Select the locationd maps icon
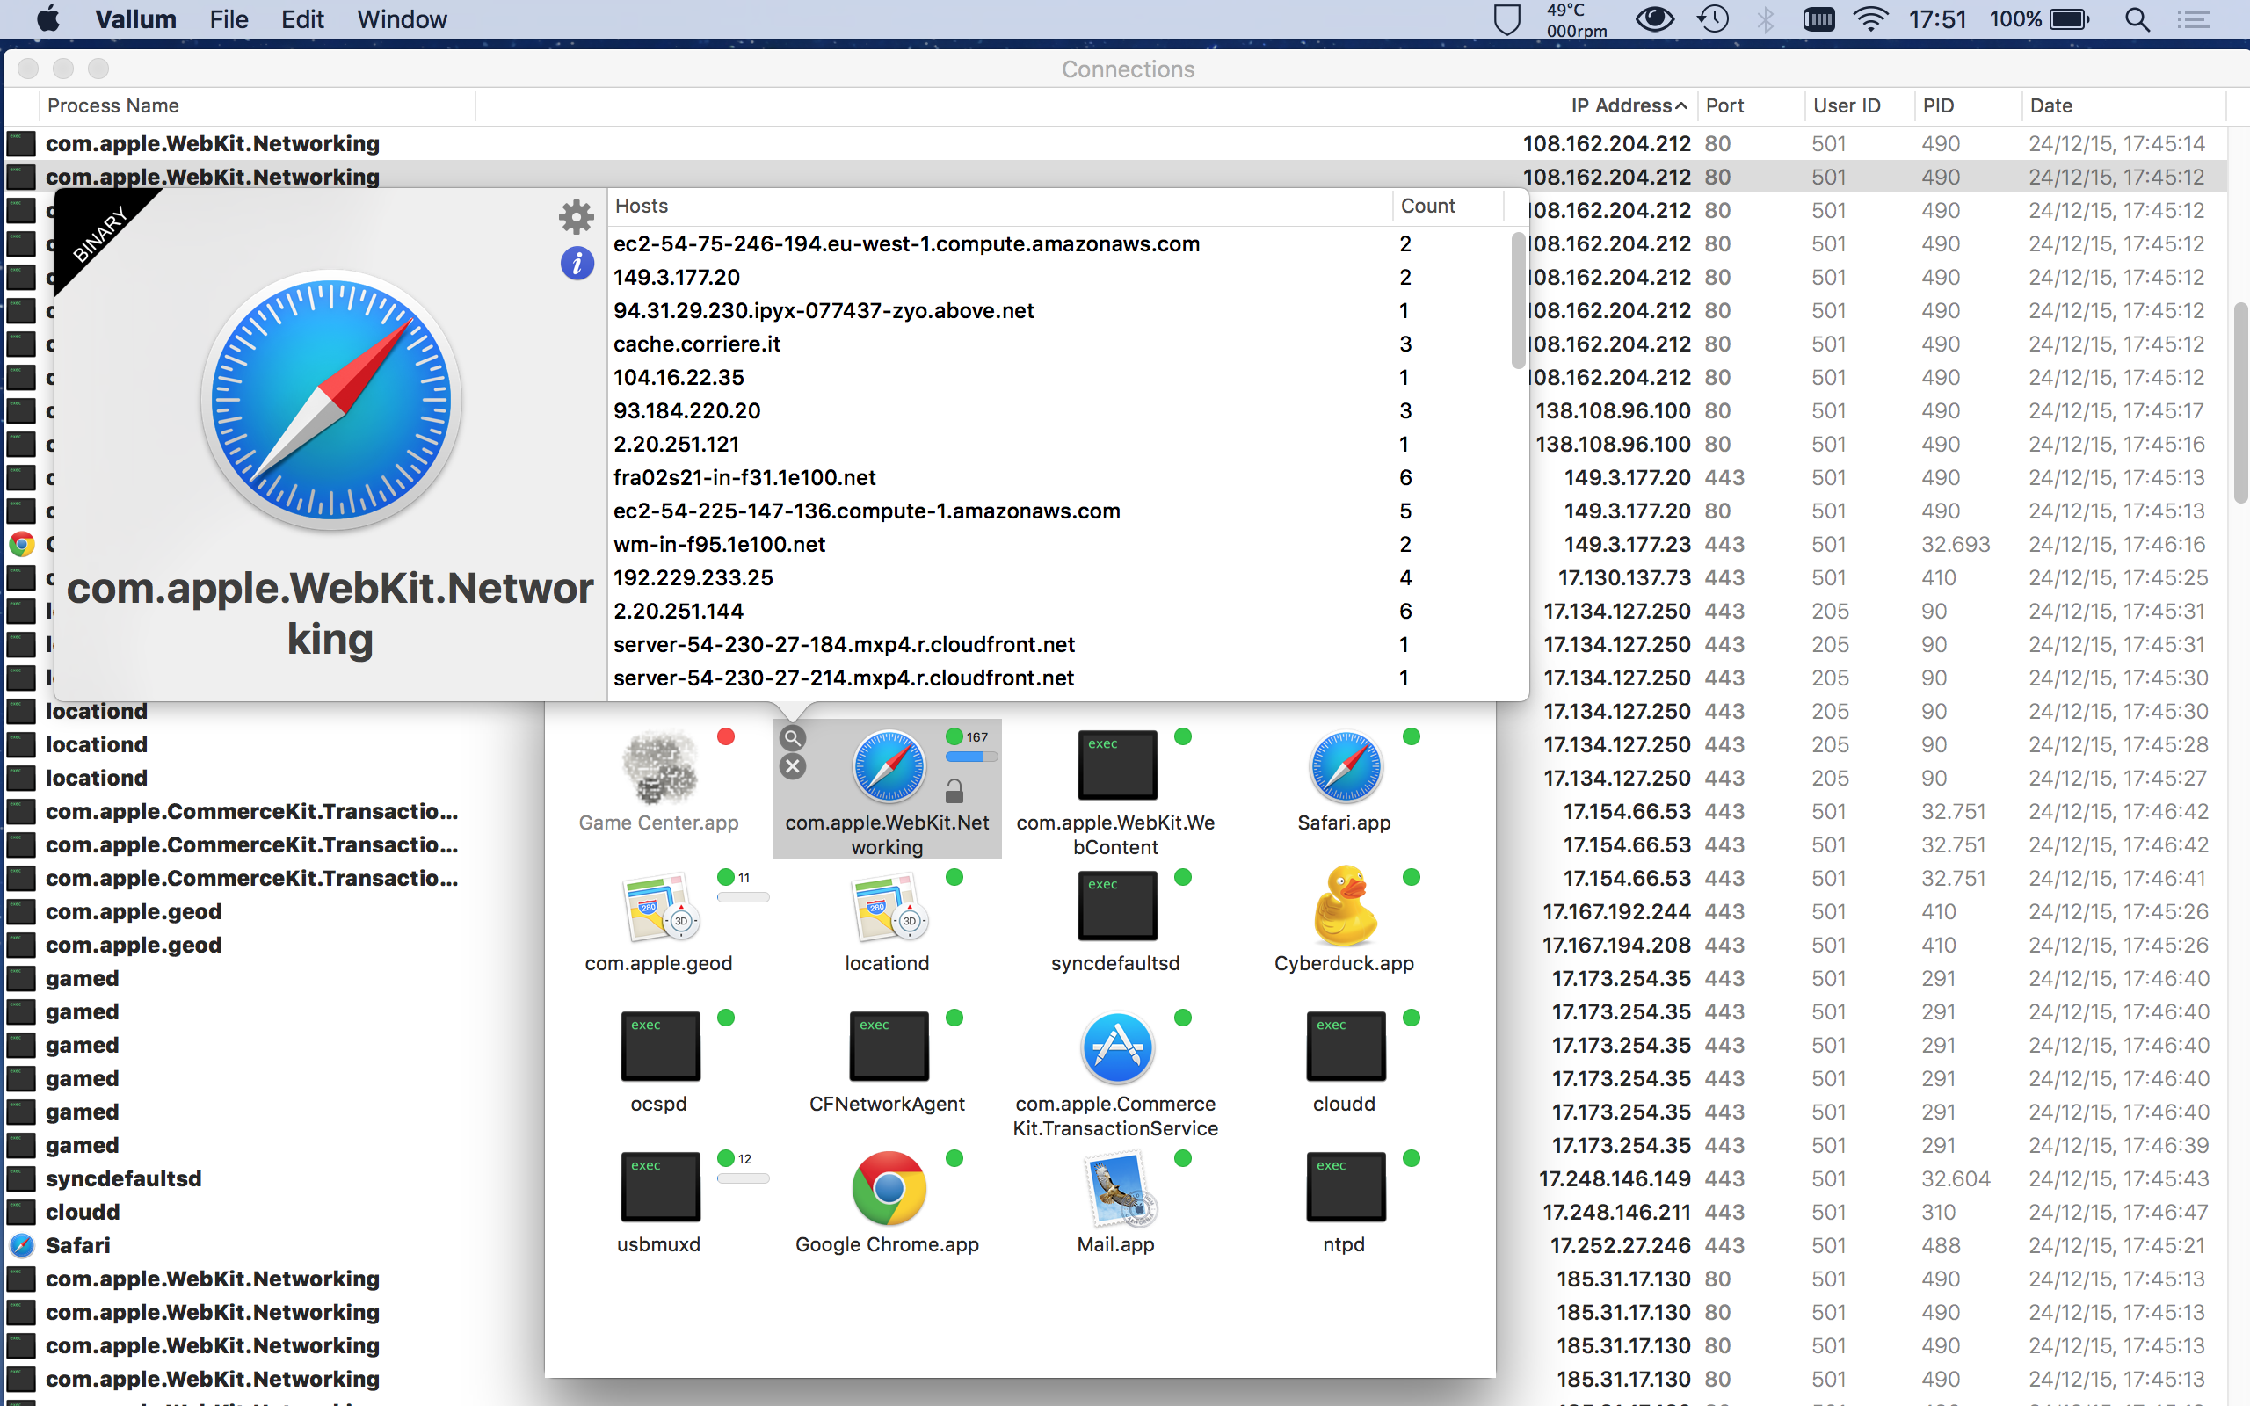 (889, 907)
